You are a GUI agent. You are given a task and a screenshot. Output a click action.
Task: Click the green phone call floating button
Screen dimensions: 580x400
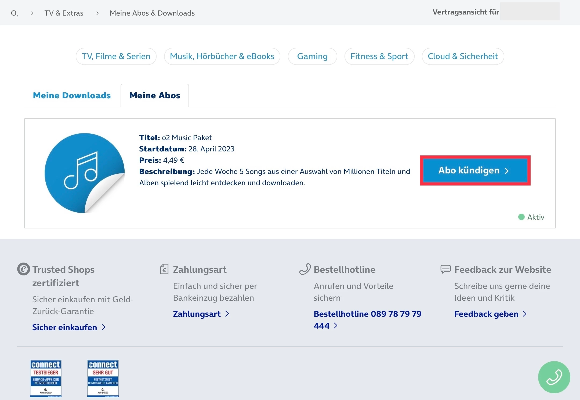point(554,377)
